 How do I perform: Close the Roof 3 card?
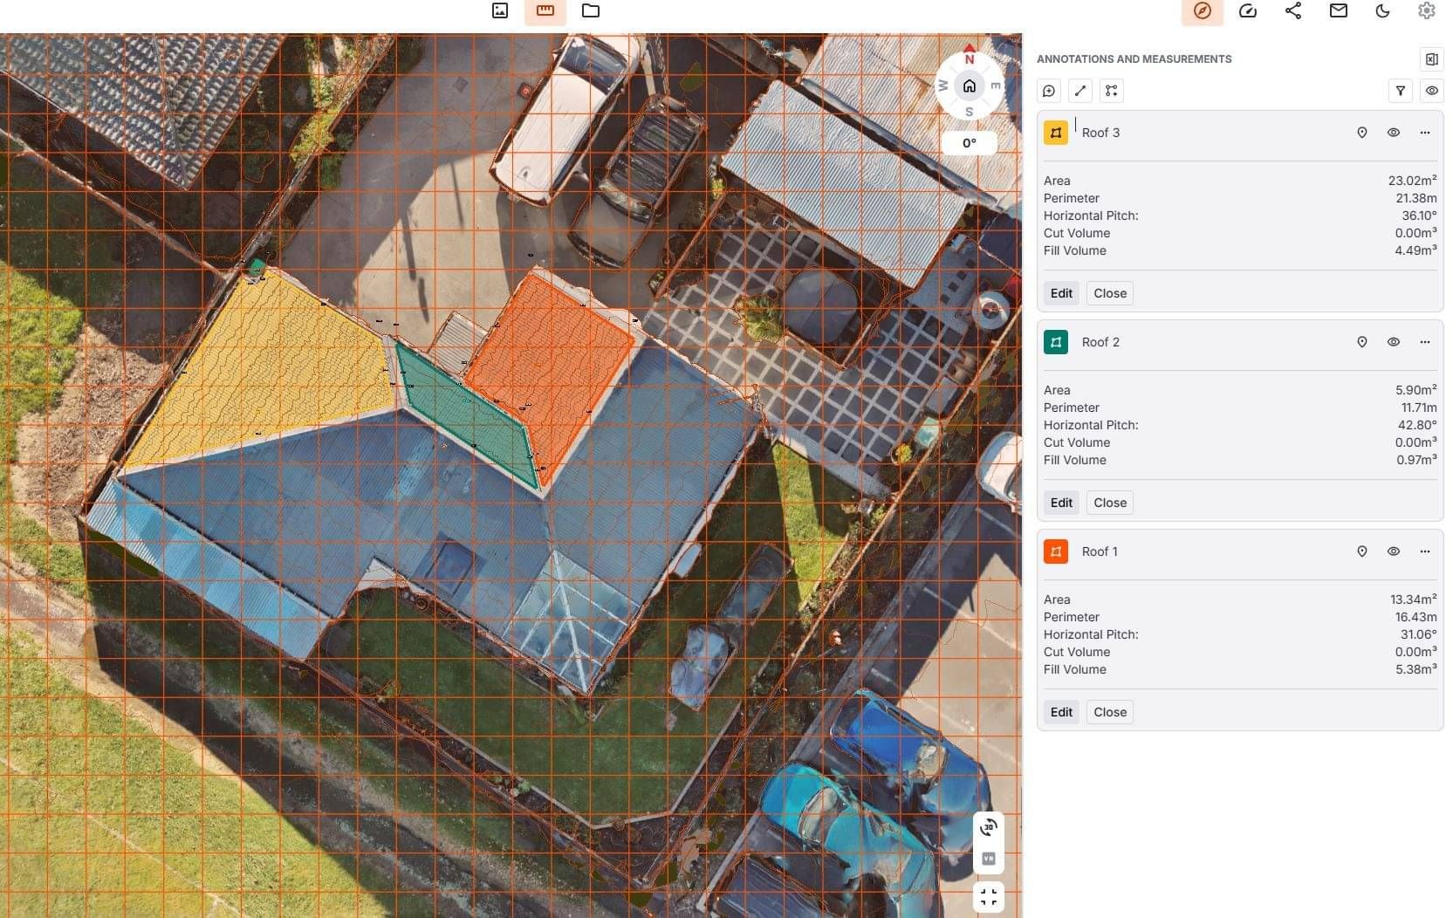1110,293
